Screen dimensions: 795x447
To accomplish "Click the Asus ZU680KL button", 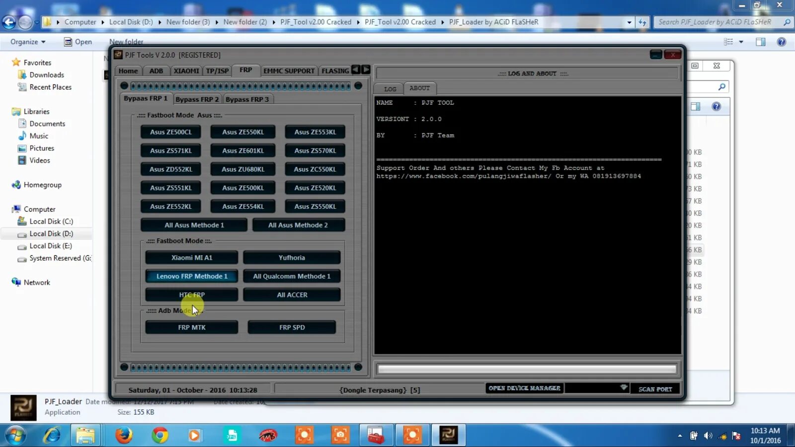I will 243,169.
